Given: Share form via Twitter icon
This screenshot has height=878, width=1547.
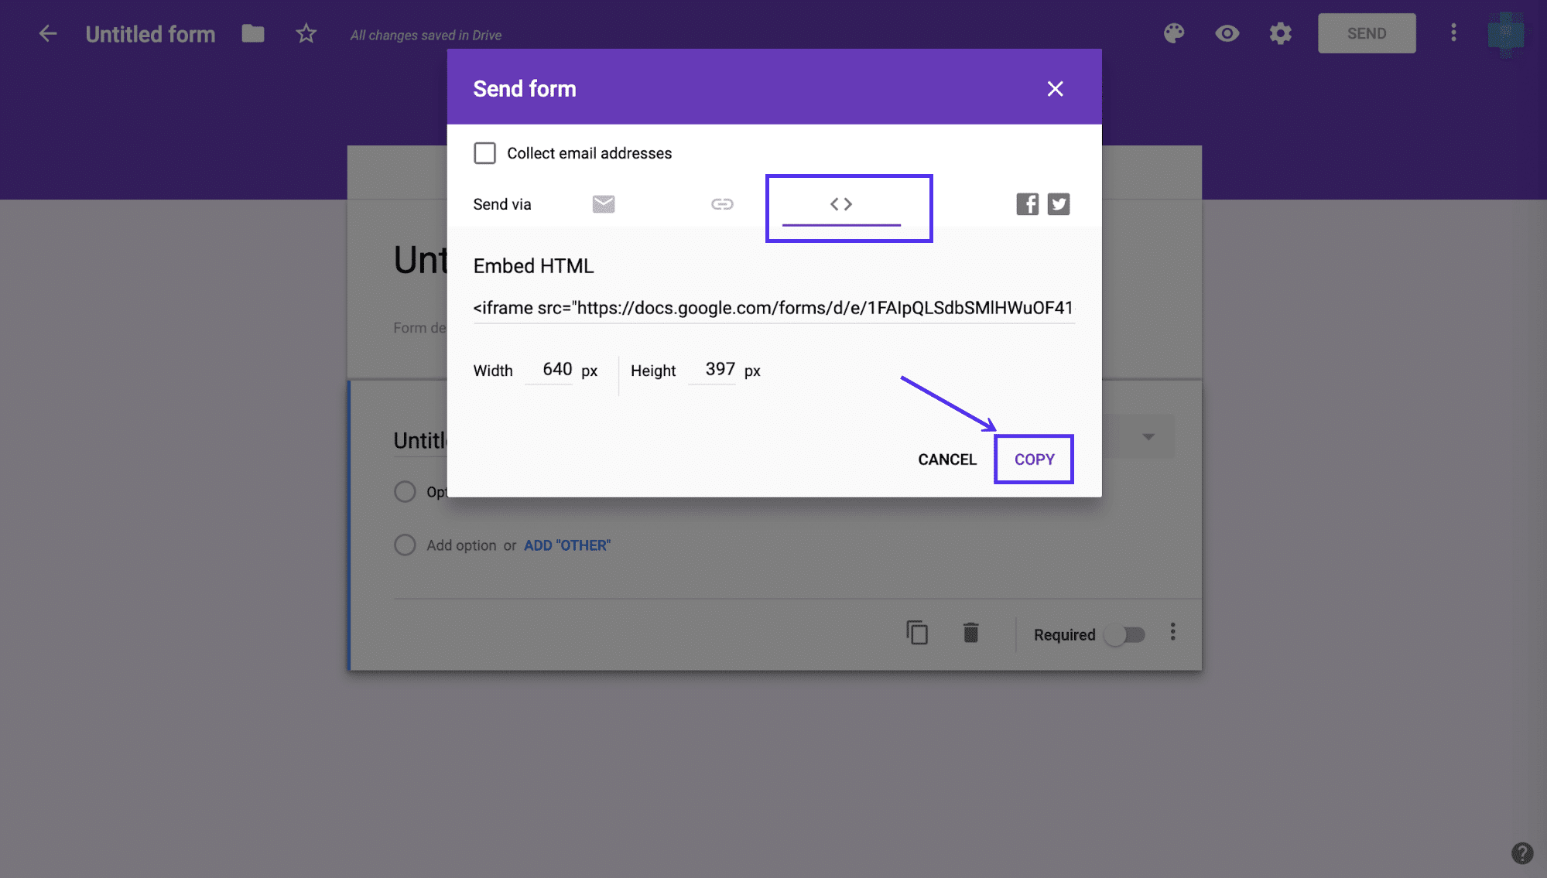Looking at the screenshot, I should pyautogui.click(x=1058, y=203).
